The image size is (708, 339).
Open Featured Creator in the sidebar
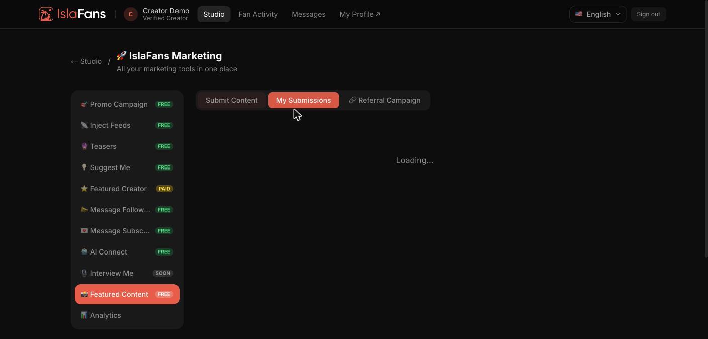tap(127, 189)
